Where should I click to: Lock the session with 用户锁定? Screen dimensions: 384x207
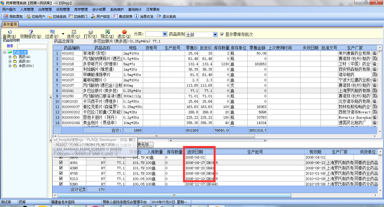point(100,17)
